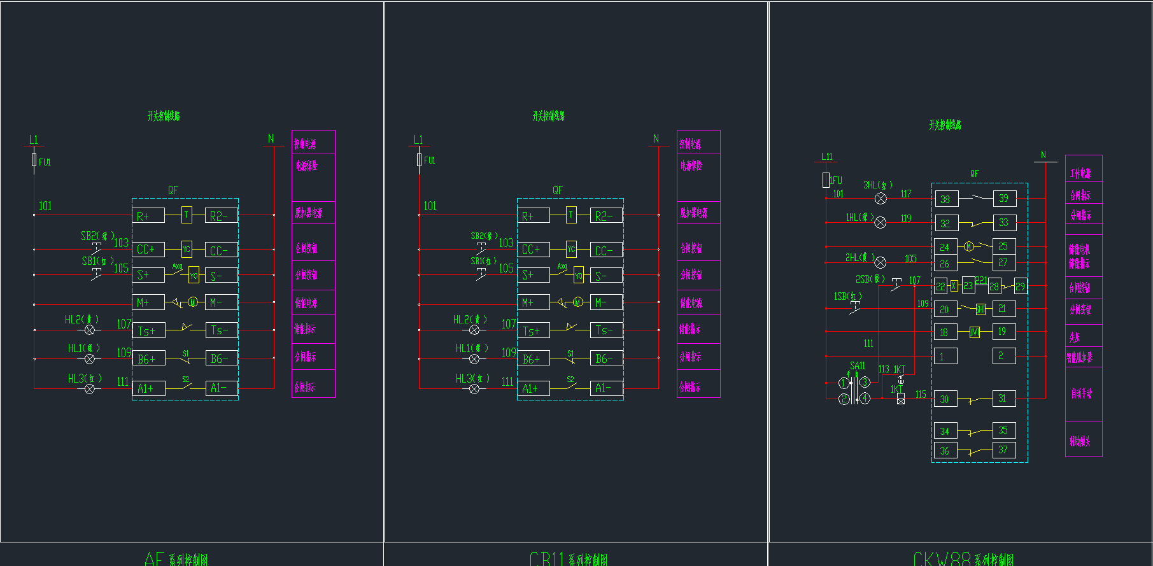
Task: Select HL3 lamp symbol in CB11 diagram
Action: tap(474, 388)
